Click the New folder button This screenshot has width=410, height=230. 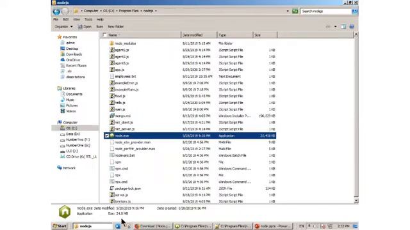(x=116, y=27)
